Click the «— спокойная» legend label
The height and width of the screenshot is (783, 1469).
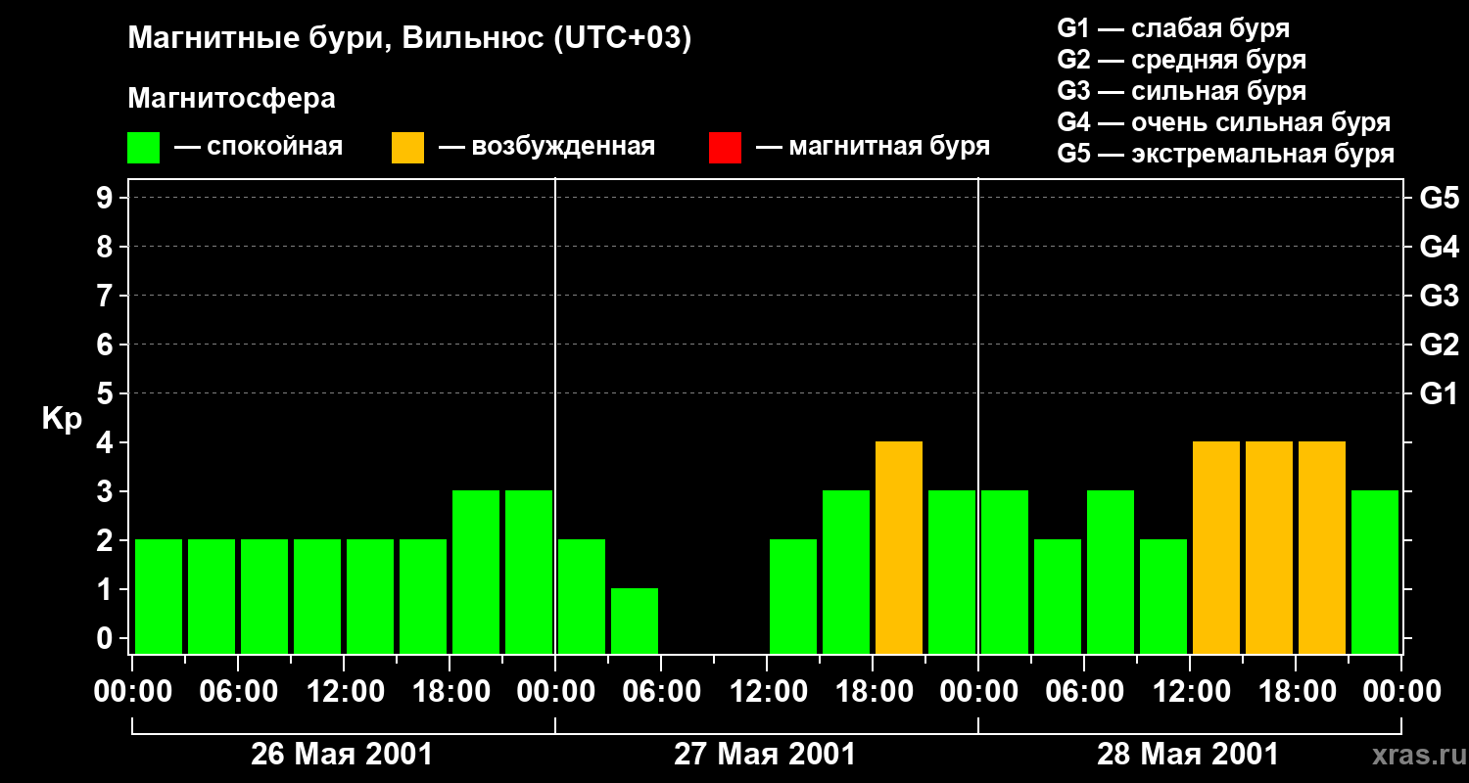pos(259,148)
